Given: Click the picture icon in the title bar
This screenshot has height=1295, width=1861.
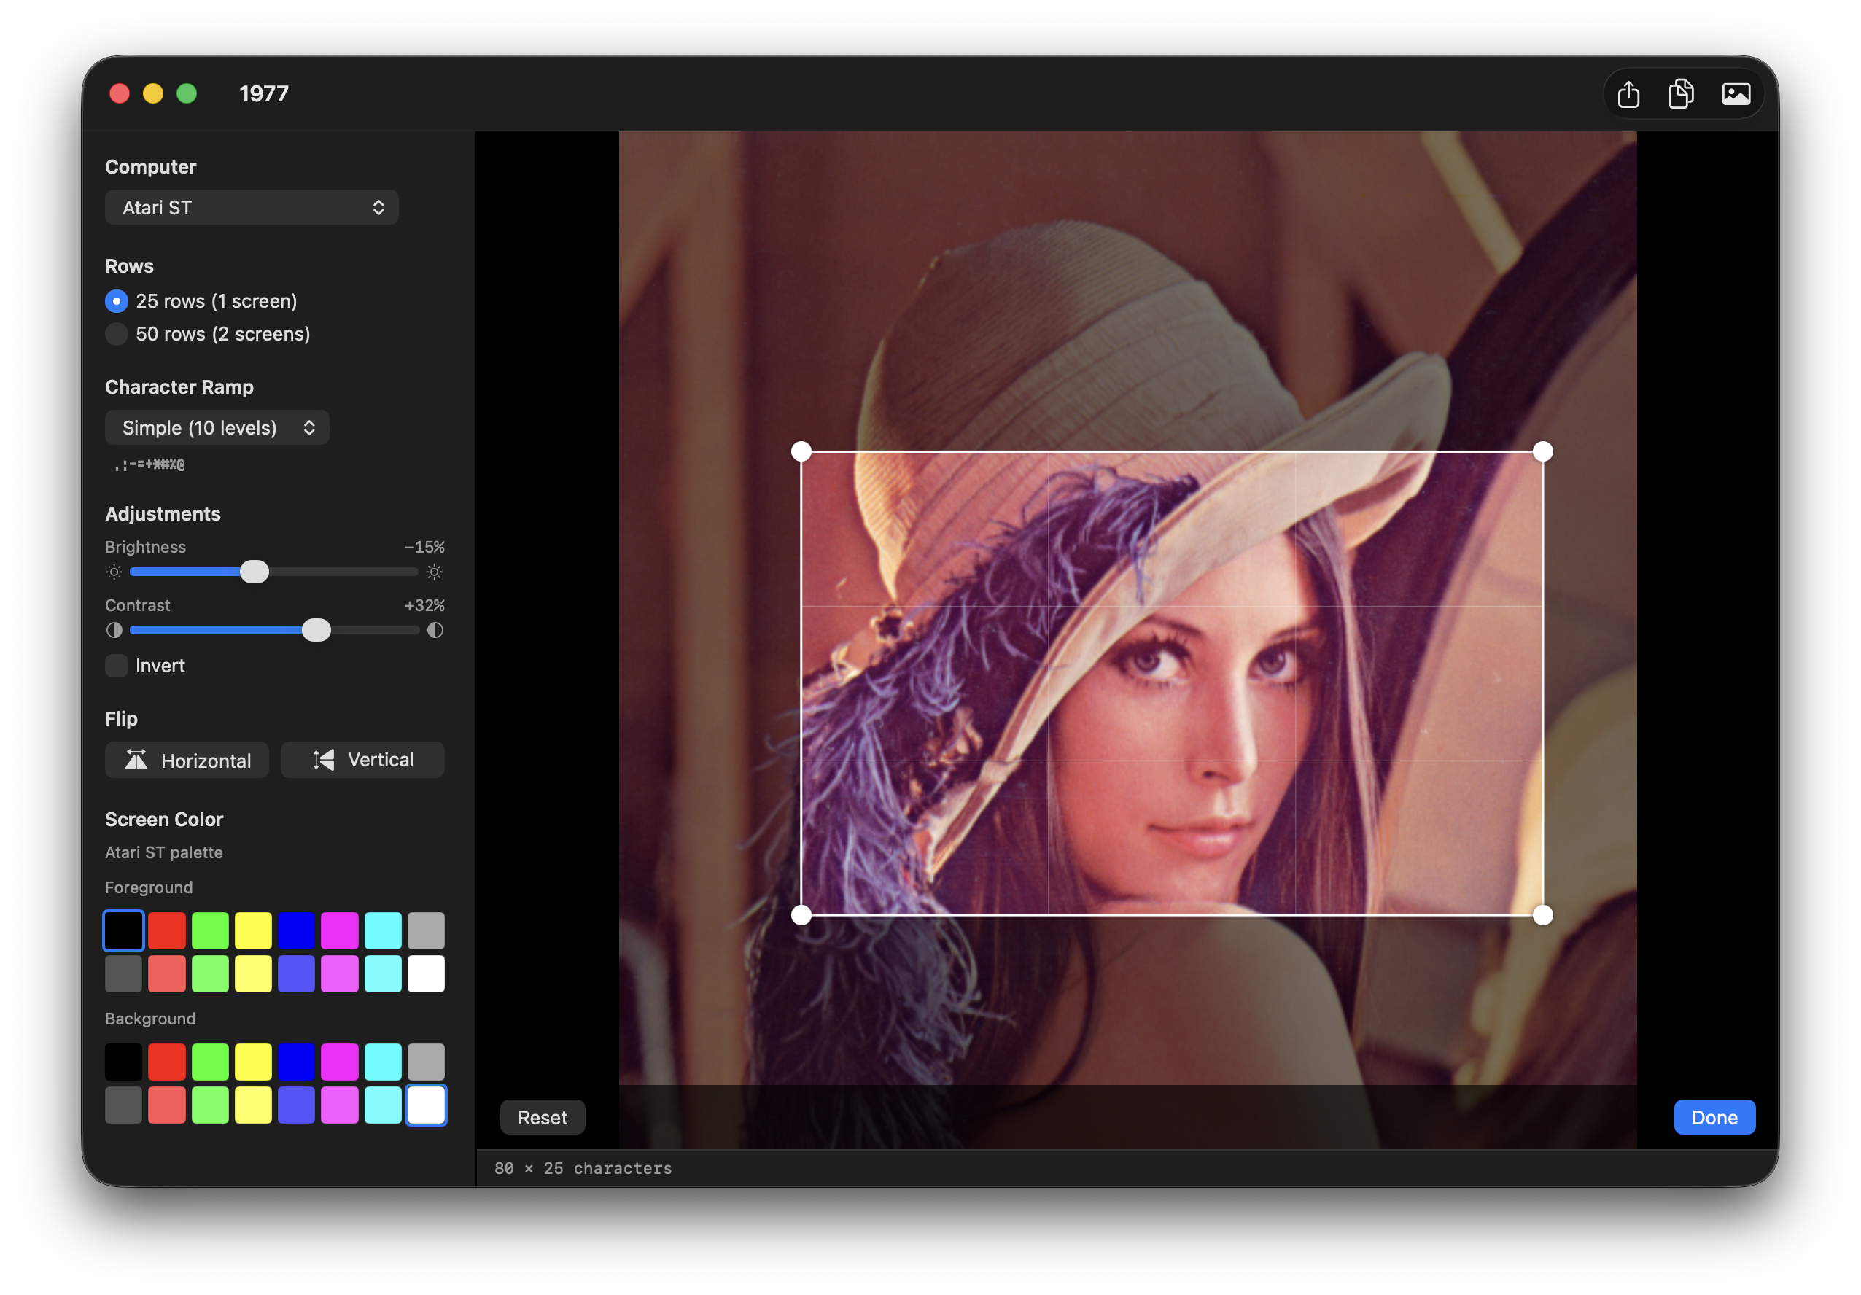Looking at the screenshot, I should (1736, 94).
